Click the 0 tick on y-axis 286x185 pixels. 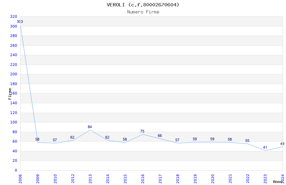point(16,170)
